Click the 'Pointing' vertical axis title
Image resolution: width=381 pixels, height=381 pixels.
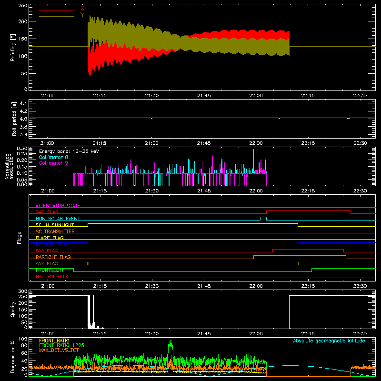[x=13, y=47]
